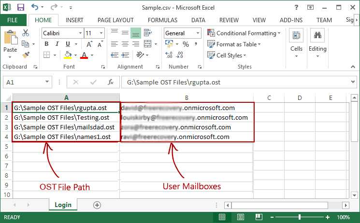Click Accounting Number Format icon
The image size is (360, 223).
169,43
